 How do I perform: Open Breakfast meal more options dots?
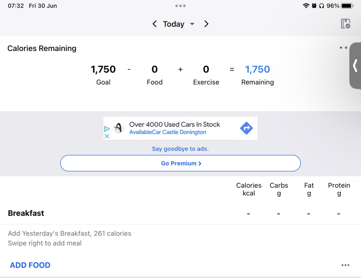(x=345, y=265)
